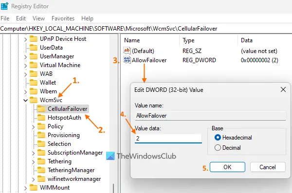The image size is (292, 193).
Task: Open the Favorites menu
Action: (63, 18)
